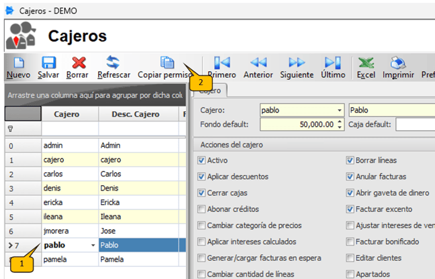
Task: Click the Acciones del cajero group header
Action: (x=314, y=145)
